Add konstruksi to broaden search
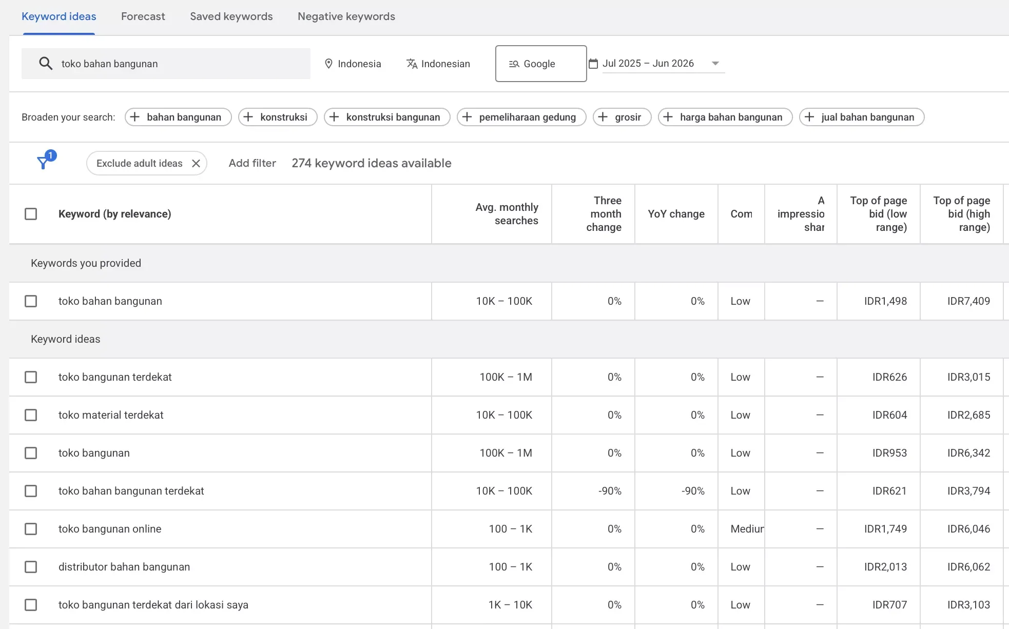This screenshot has height=629, width=1009. [278, 117]
